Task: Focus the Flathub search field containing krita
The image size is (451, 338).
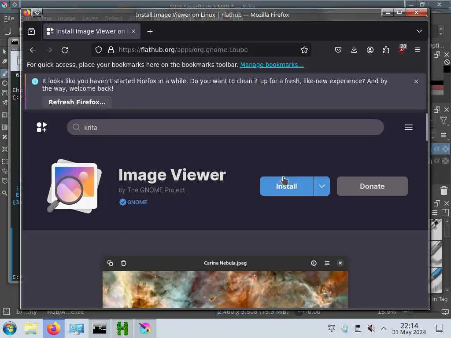Action: (225, 127)
